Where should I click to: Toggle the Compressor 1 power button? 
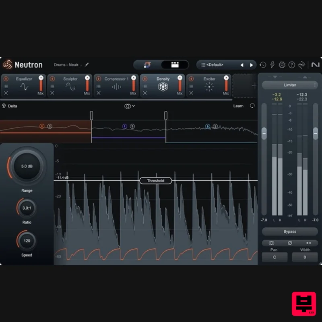[x=99, y=78]
